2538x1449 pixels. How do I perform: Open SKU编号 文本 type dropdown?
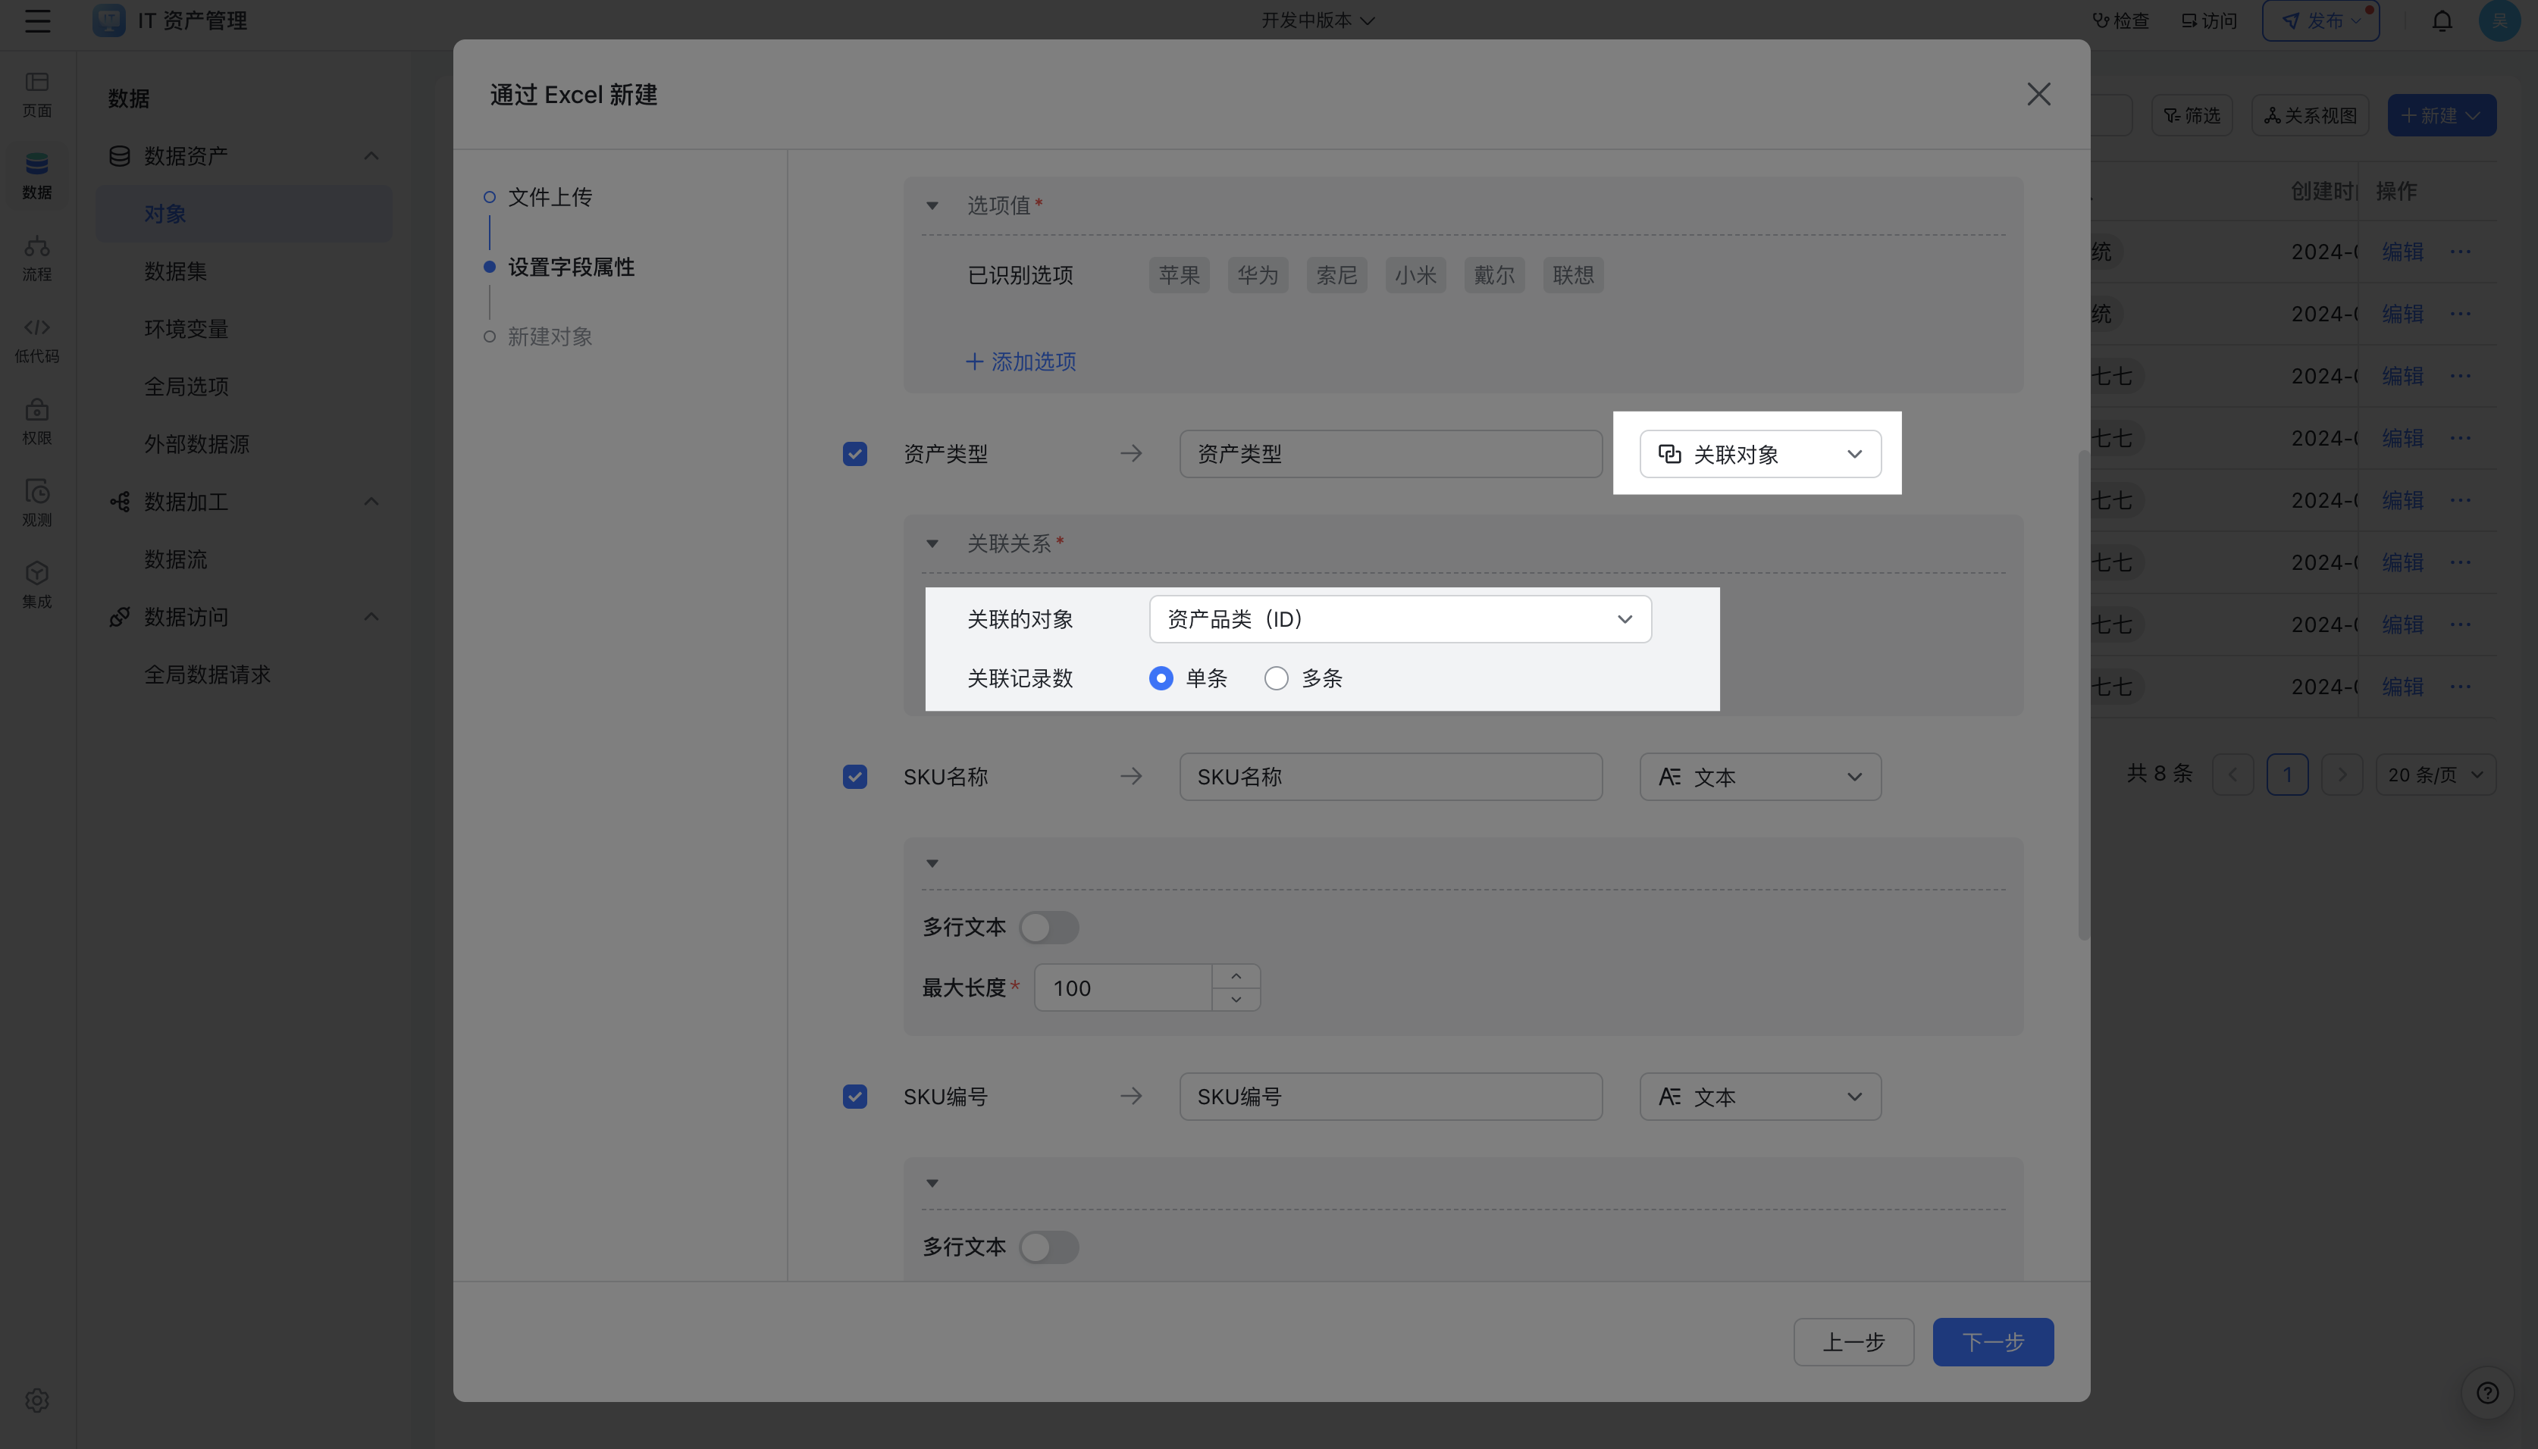point(1759,1097)
